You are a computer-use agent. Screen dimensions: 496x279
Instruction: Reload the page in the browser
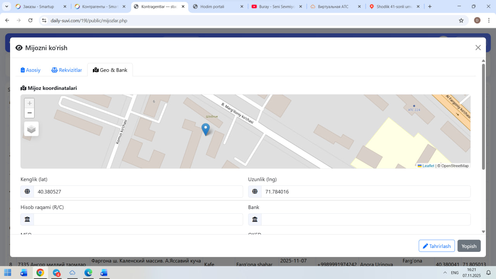(30, 21)
